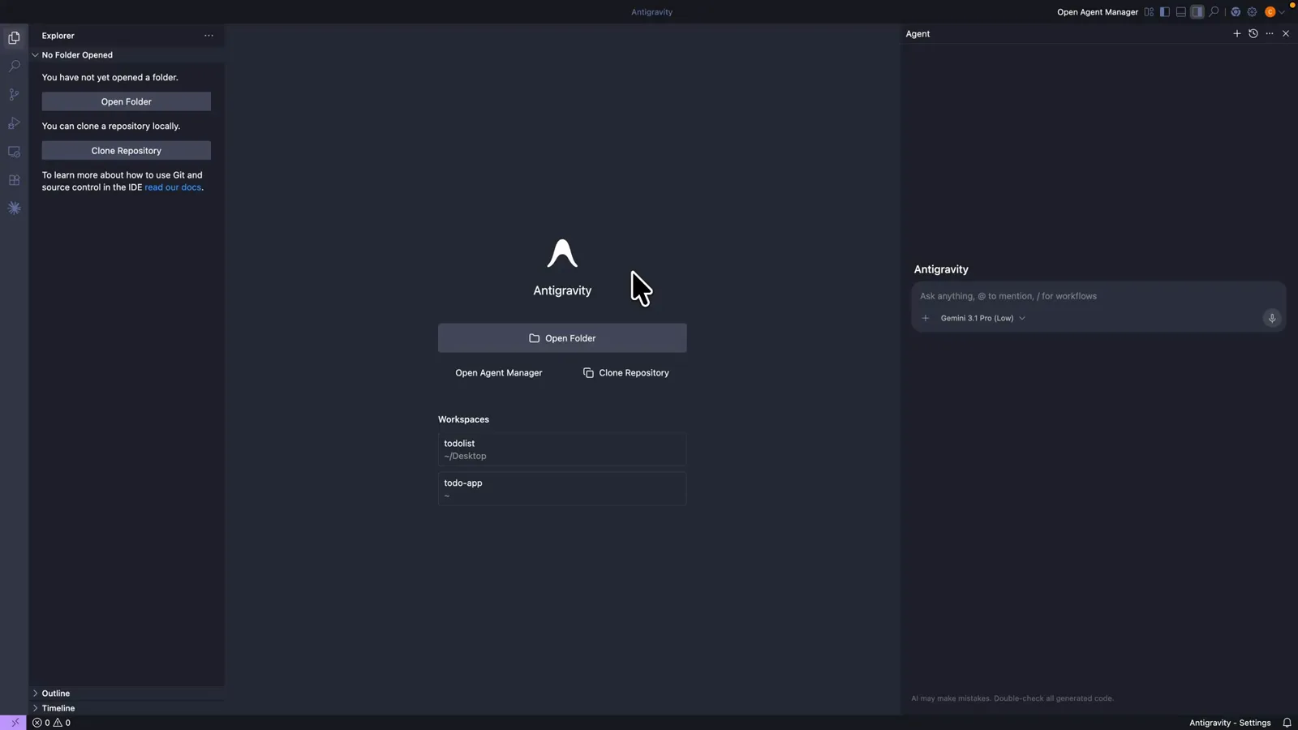Click Open Folder button in Explorer sidebar
The height and width of the screenshot is (730, 1298).
[127, 101]
